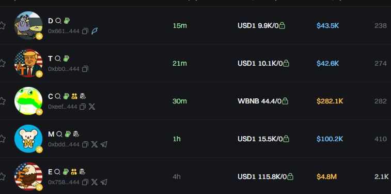Screen dimensions: 391x194
Task: Open Telegram link for token M
Action: 104,144
